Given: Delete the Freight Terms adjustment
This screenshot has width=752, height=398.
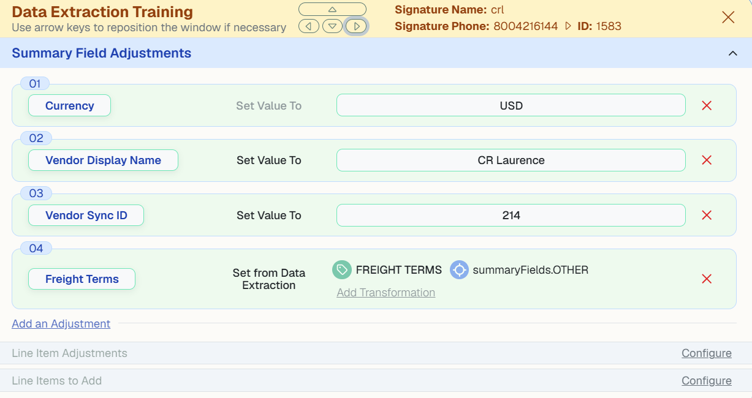Looking at the screenshot, I should coord(707,279).
